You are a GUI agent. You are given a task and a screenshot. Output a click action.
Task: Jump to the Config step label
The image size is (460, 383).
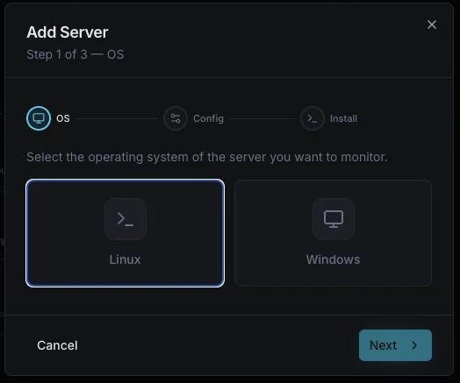208,118
